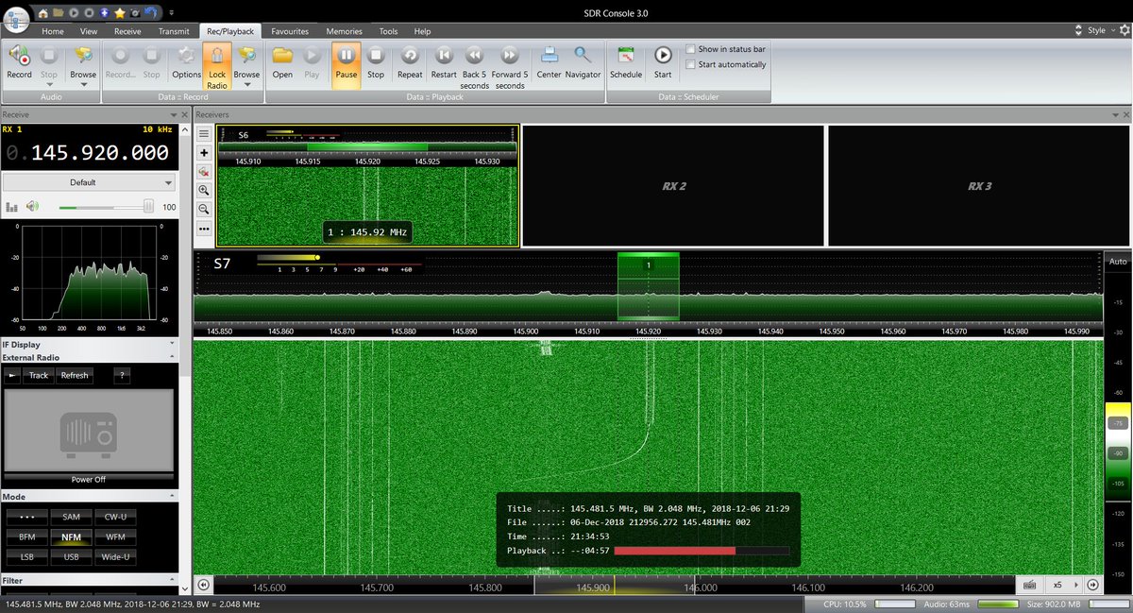The height and width of the screenshot is (613, 1133).
Task: Click the camera icon in quick access toolbar
Action: 135,13
